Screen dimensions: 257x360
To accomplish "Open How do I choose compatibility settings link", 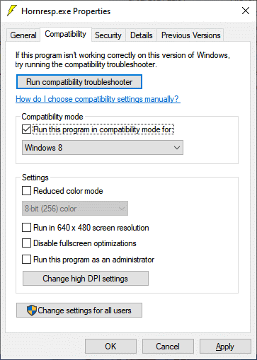I will (98, 99).
